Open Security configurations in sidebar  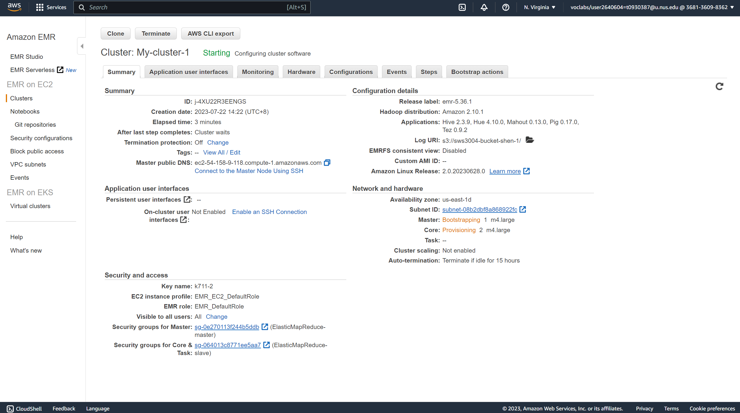pyautogui.click(x=41, y=138)
